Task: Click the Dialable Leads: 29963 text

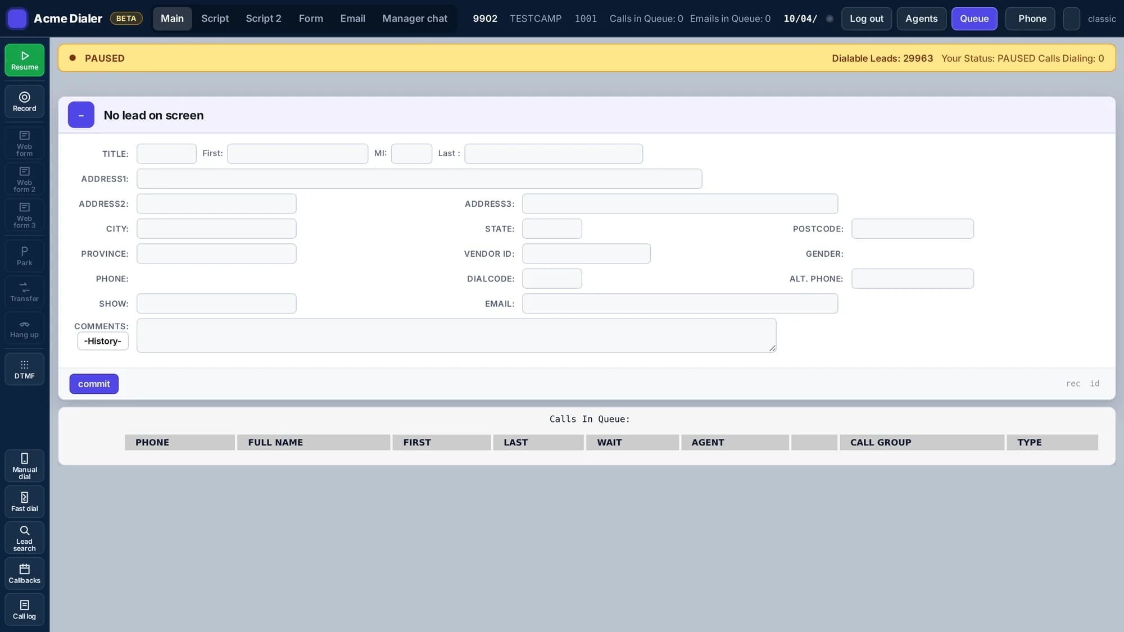Action: (x=882, y=58)
